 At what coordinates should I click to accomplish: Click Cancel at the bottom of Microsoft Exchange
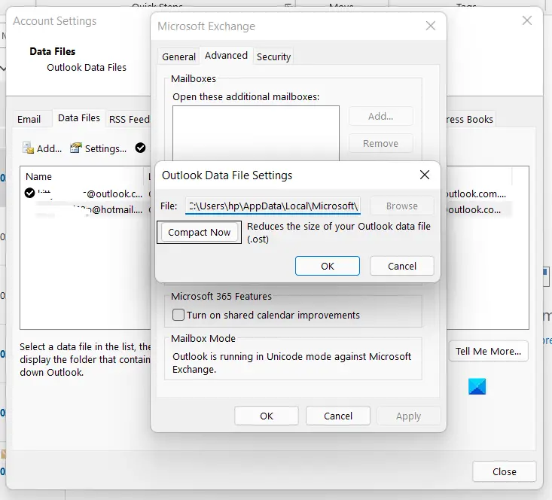pyautogui.click(x=338, y=416)
